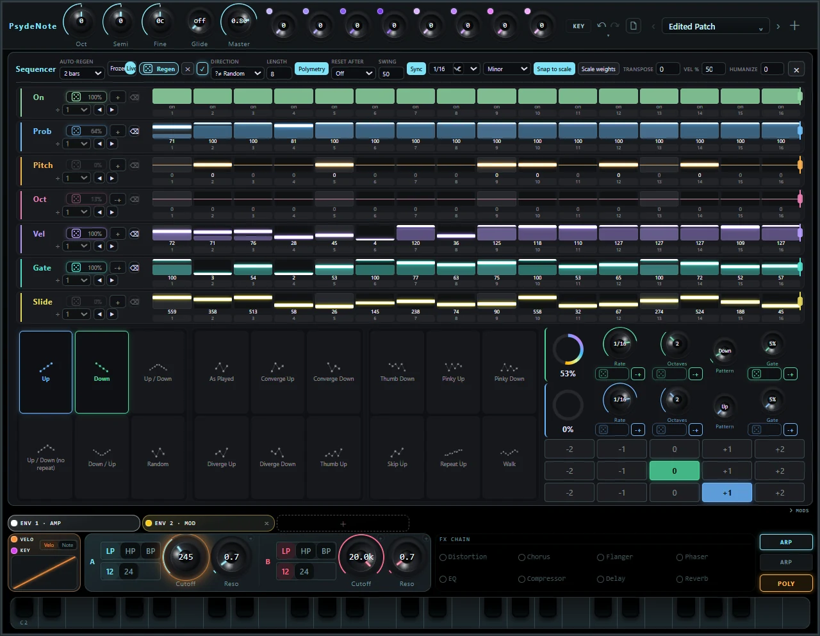This screenshot has width=820, height=636.
Task: Open the Direction Random dropdown
Action: [238, 73]
